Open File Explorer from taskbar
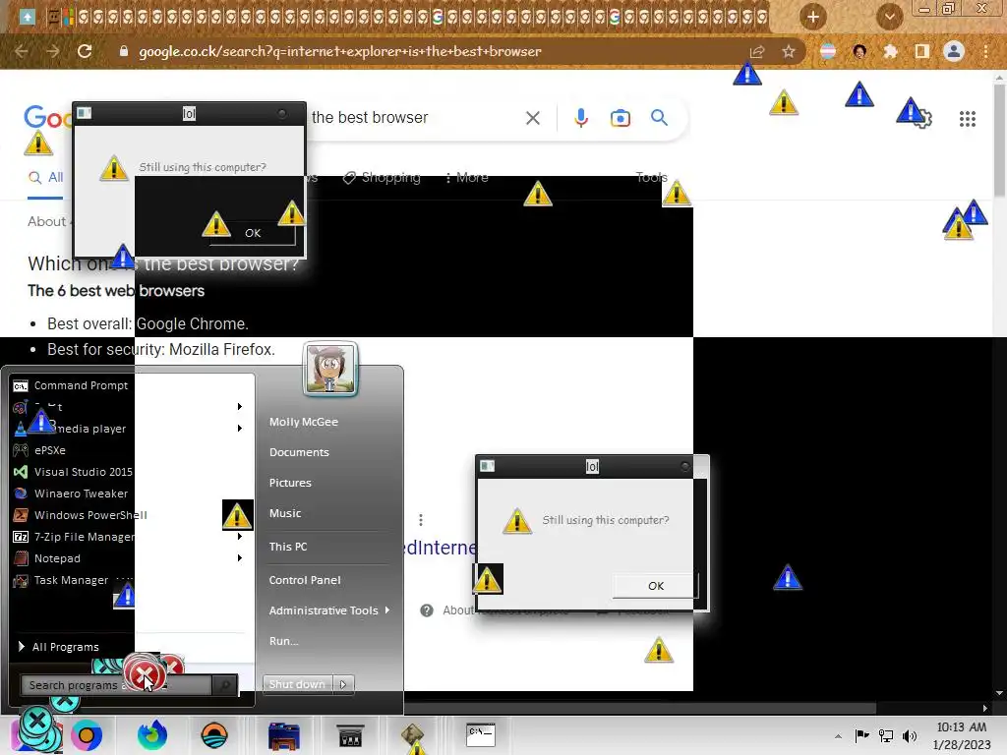The image size is (1007, 755). point(284,735)
